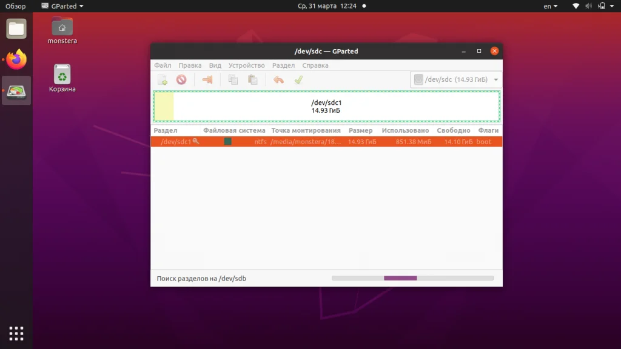
Task: Launch Firefox from the dock
Action: click(x=16, y=60)
